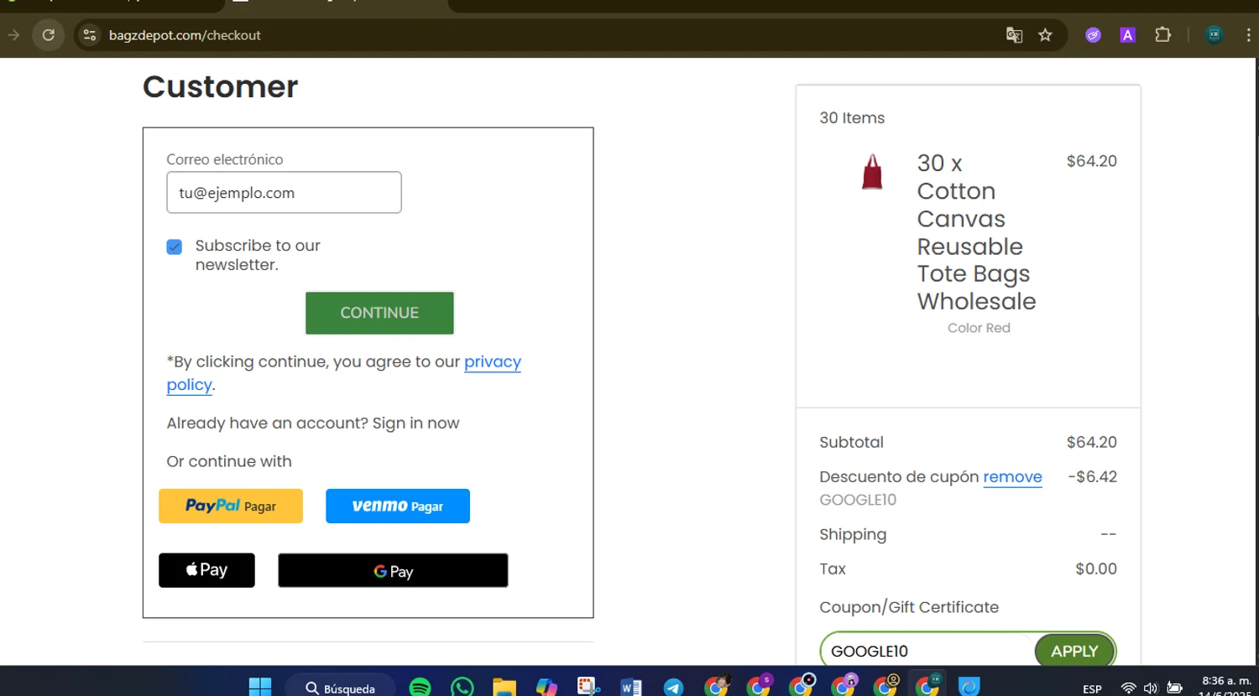1259x696 pixels.
Task: Open the Wi-Fi network tray icon
Action: pyautogui.click(x=1129, y=688)
